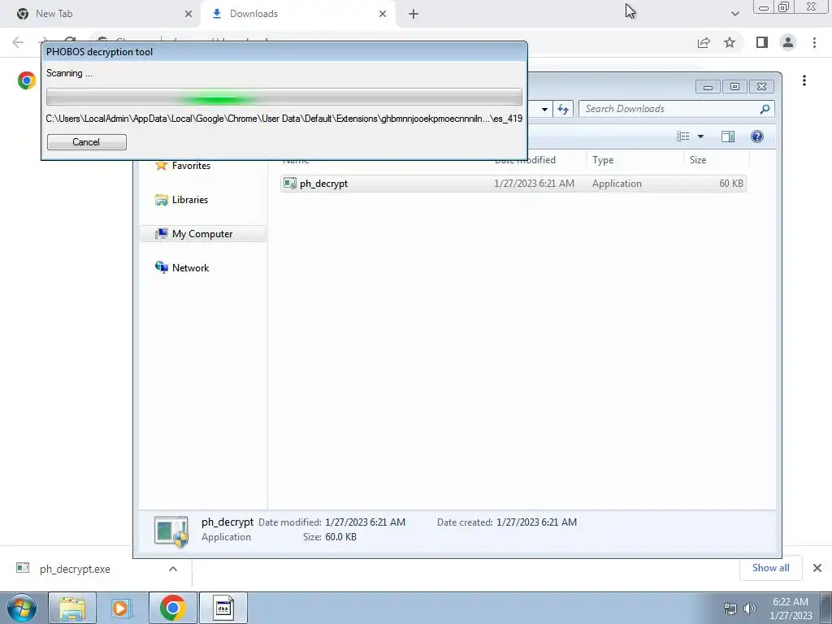832x624 pixels.
Task: Select My Computer in the navigation pane
Action: click(204, 234)
